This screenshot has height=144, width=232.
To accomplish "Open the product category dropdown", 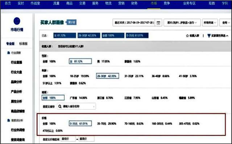I will tap(182, 23).
